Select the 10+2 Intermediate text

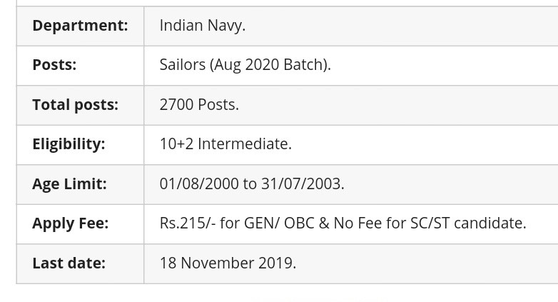tap(225, 144)
